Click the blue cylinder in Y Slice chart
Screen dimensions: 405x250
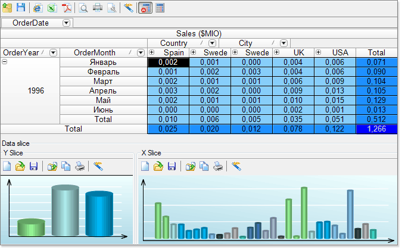point(99,213)
